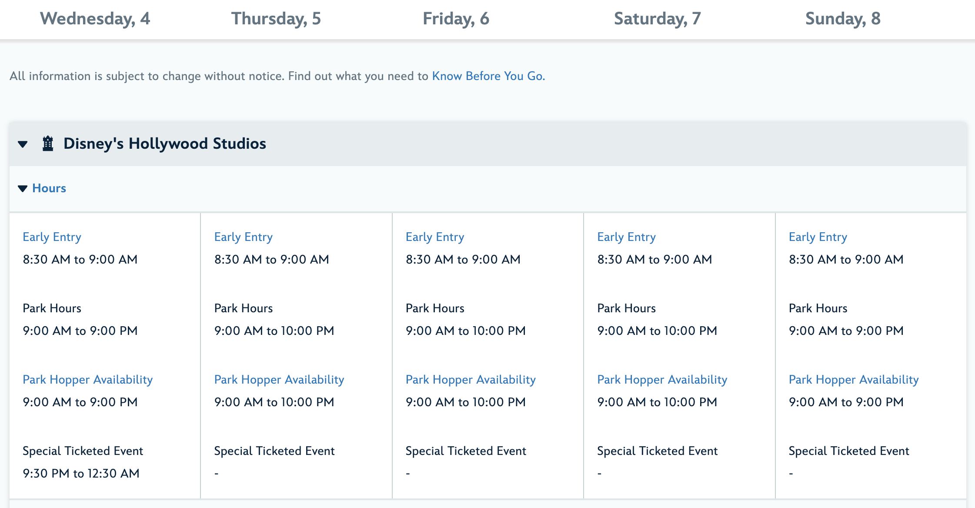Open Sunday's Park Hopper Availability link
Screen dimensions: 975x508
pyautogui.click(x=854, y=380)
